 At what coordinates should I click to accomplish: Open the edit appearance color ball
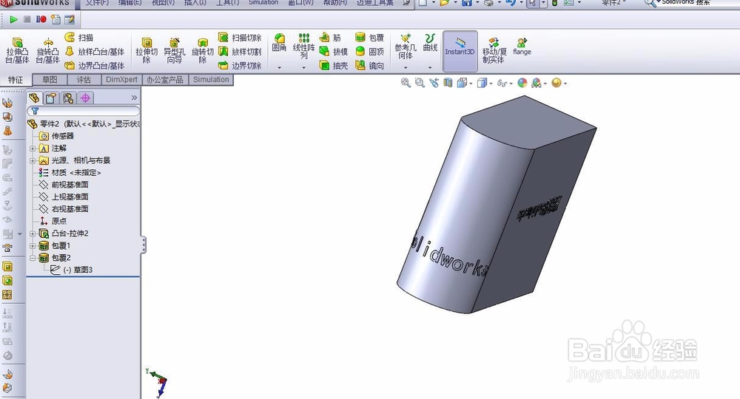(522, 83)
